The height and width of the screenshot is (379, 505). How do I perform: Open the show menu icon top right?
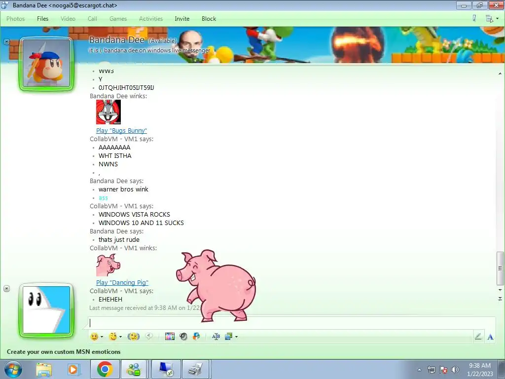pyautogui.click(x=489, y=19)
